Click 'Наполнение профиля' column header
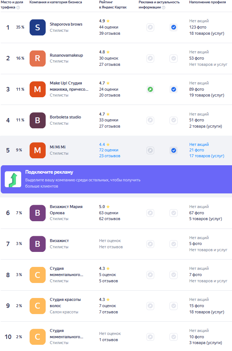 click(208, 2)
